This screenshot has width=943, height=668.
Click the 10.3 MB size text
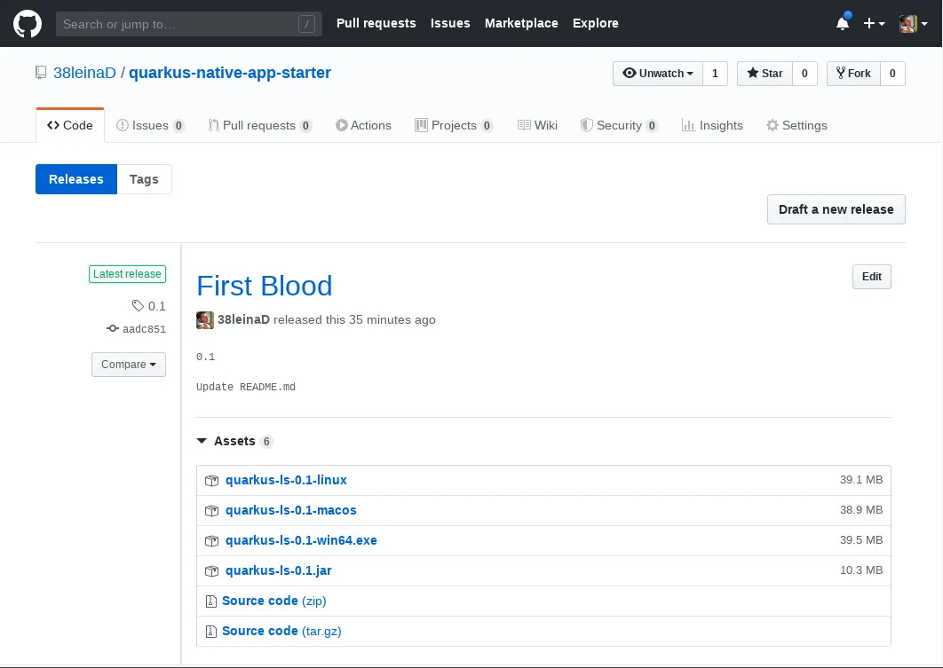coord(861,570)
